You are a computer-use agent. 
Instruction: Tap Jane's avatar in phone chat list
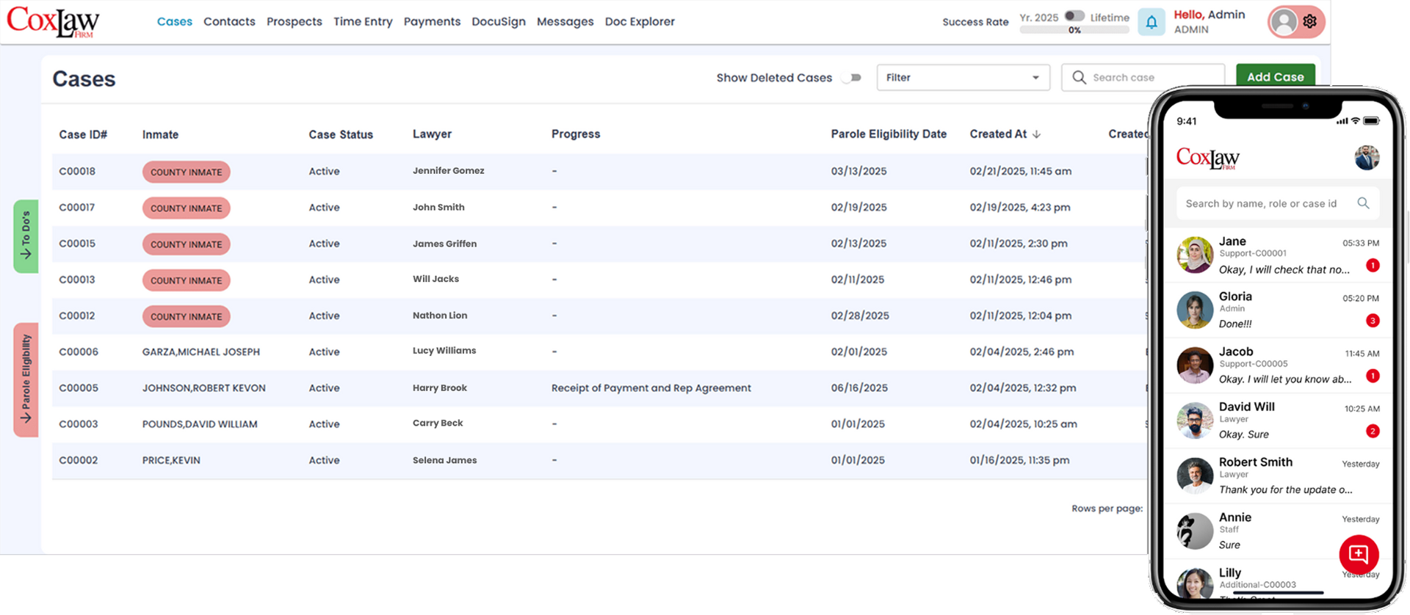1195,255
